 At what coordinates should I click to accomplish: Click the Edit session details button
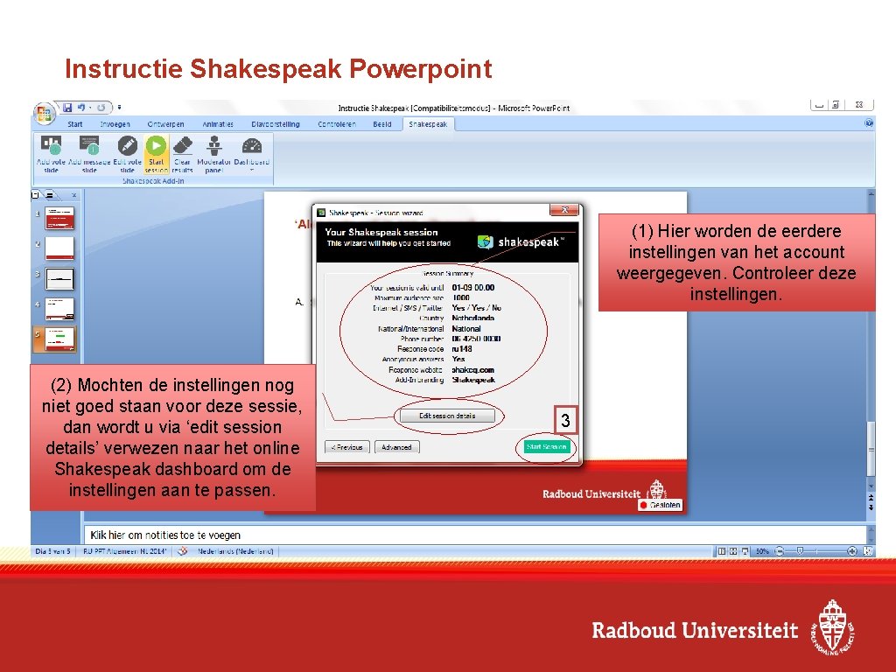[x=447, y=416]
